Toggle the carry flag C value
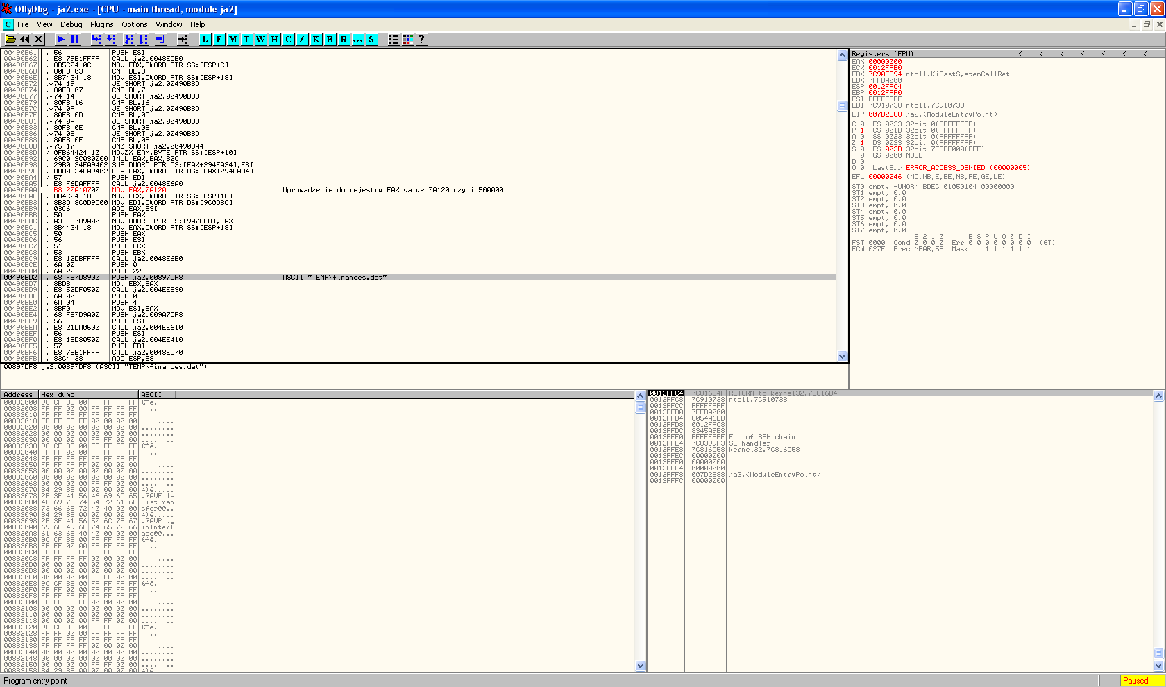Screen dimensions: 1166x687 point(862,124)
